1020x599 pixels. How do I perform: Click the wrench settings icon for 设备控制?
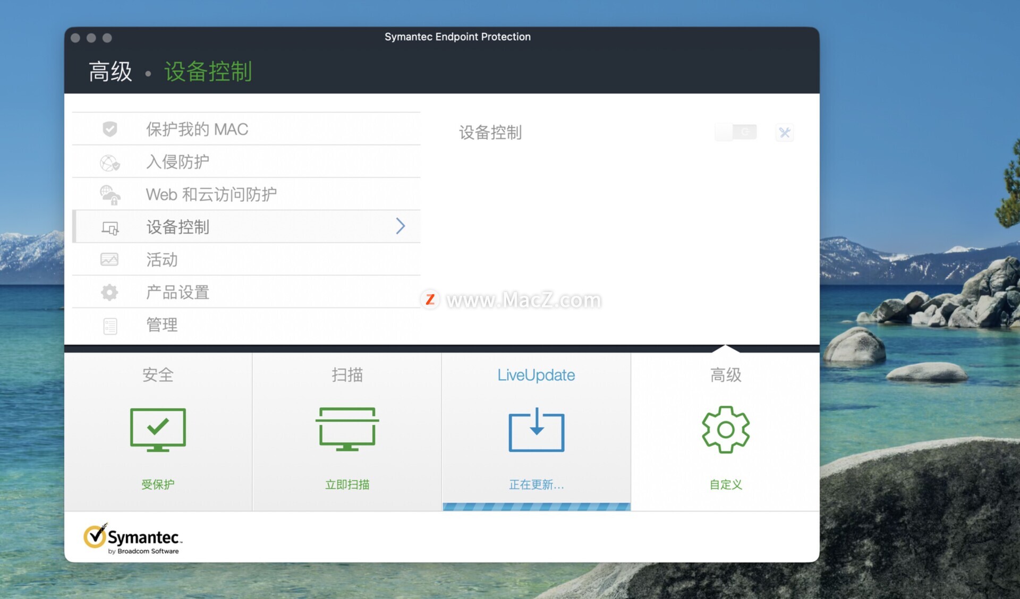(785, 132)
